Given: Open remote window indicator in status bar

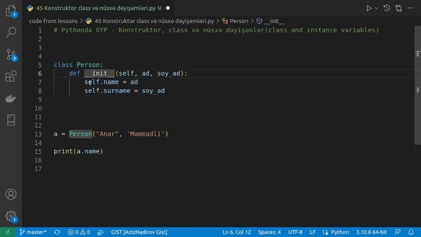Looking at the screenshot, I should [7, 232].
